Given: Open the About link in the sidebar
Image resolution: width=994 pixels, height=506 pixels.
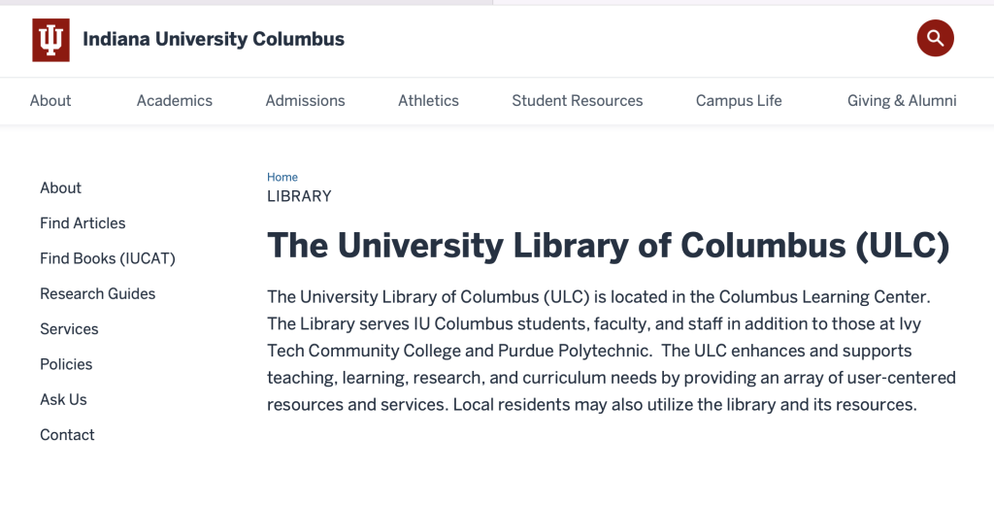Looking at the screenshot, I should 60,188.
